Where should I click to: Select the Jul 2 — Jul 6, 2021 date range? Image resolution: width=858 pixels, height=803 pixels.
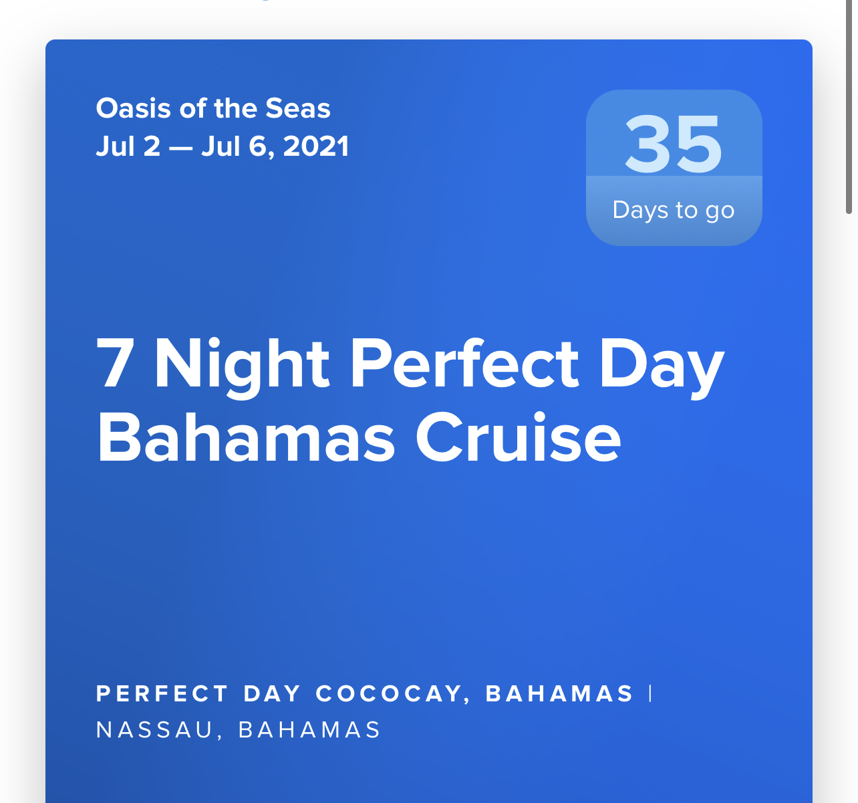click(x=223, y=146)
